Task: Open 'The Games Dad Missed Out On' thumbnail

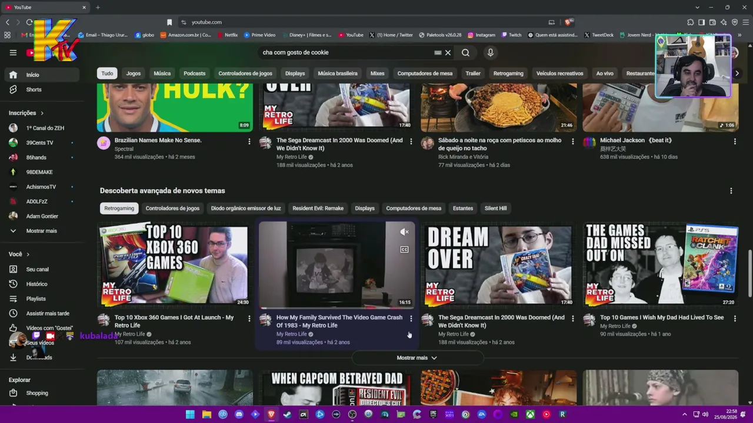Action: (661, 264)
